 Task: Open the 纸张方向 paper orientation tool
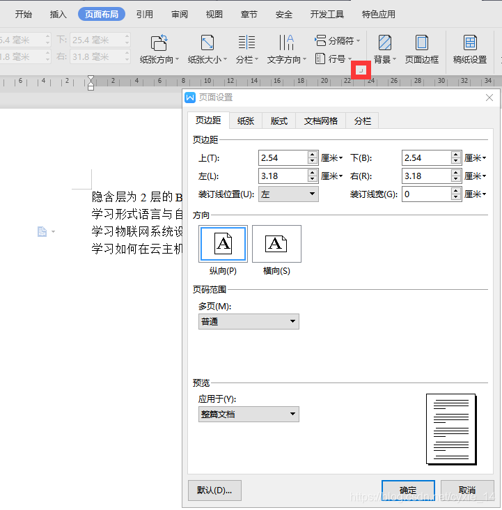[159, 49]
